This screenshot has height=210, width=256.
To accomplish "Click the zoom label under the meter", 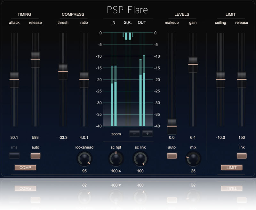I will tap(116, 134).
